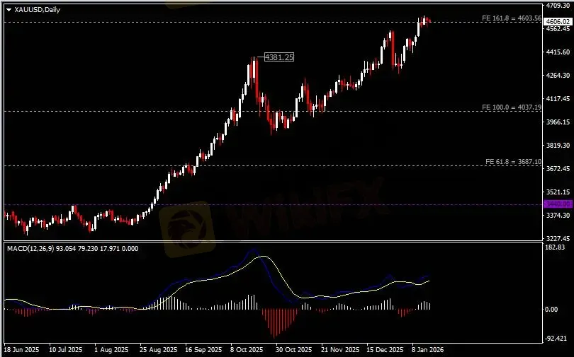Click the 25 Aug 2025 date label
The image size is (574, 357).
[158, 350]
